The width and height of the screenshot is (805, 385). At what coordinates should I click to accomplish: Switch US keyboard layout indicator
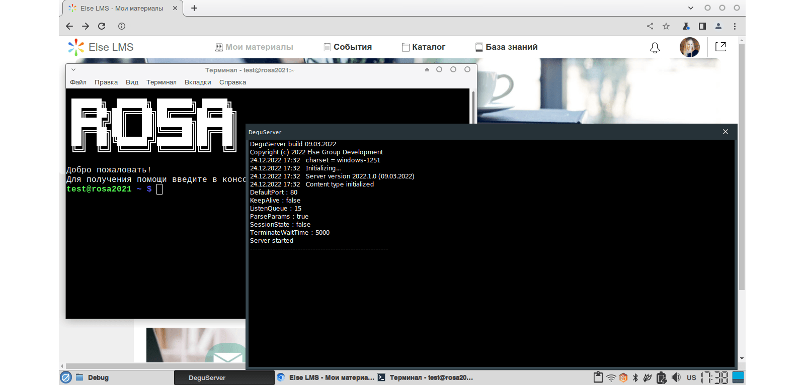pos(692,377)
